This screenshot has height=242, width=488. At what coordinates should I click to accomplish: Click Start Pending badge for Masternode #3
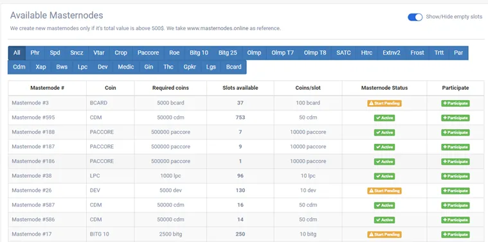coord(384,103)
